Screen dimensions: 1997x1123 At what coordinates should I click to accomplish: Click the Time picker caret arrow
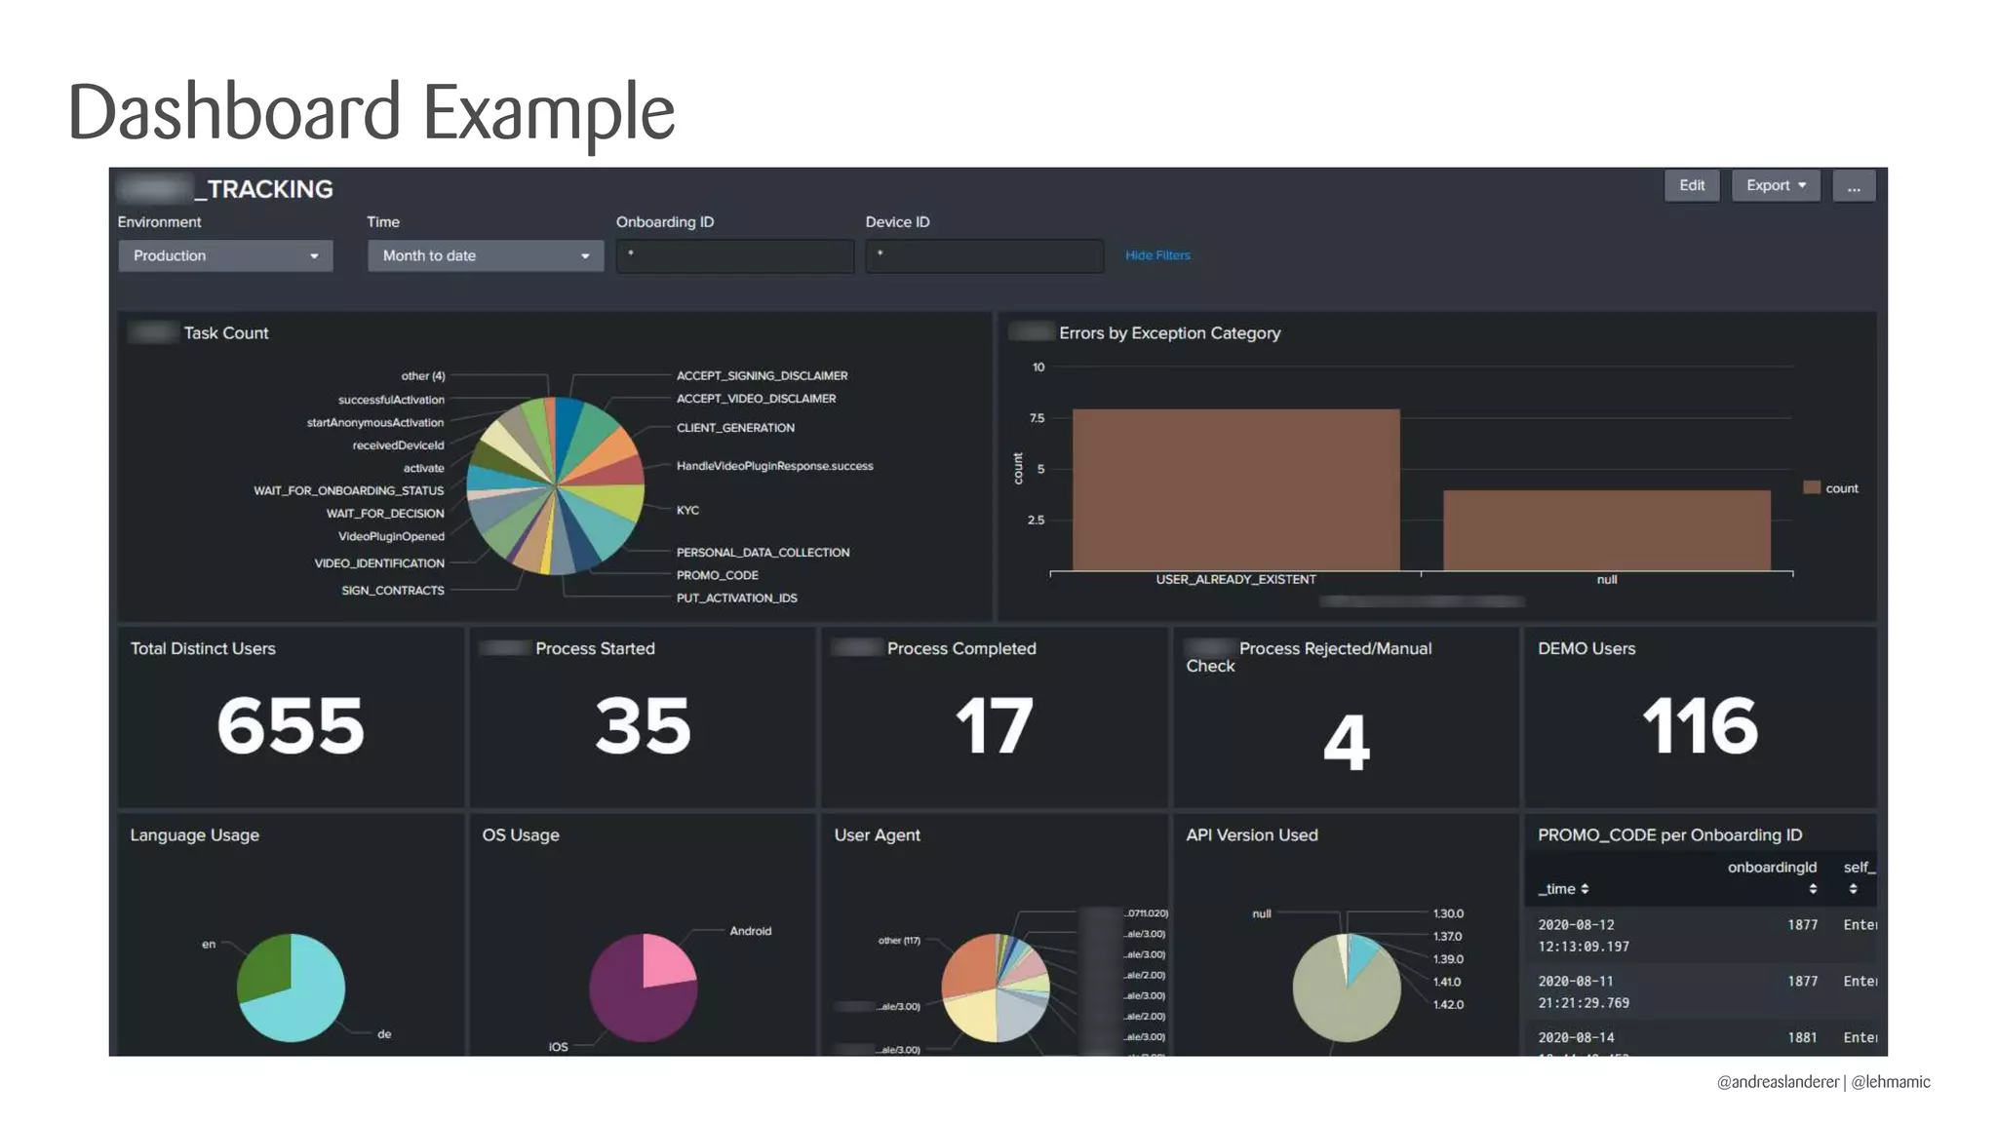pos(585,256)
